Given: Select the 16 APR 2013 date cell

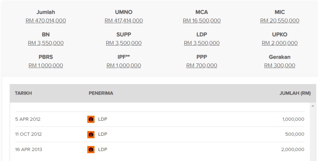Looking at the screenshot, I should pyautogui.click(x=29, y=150).
